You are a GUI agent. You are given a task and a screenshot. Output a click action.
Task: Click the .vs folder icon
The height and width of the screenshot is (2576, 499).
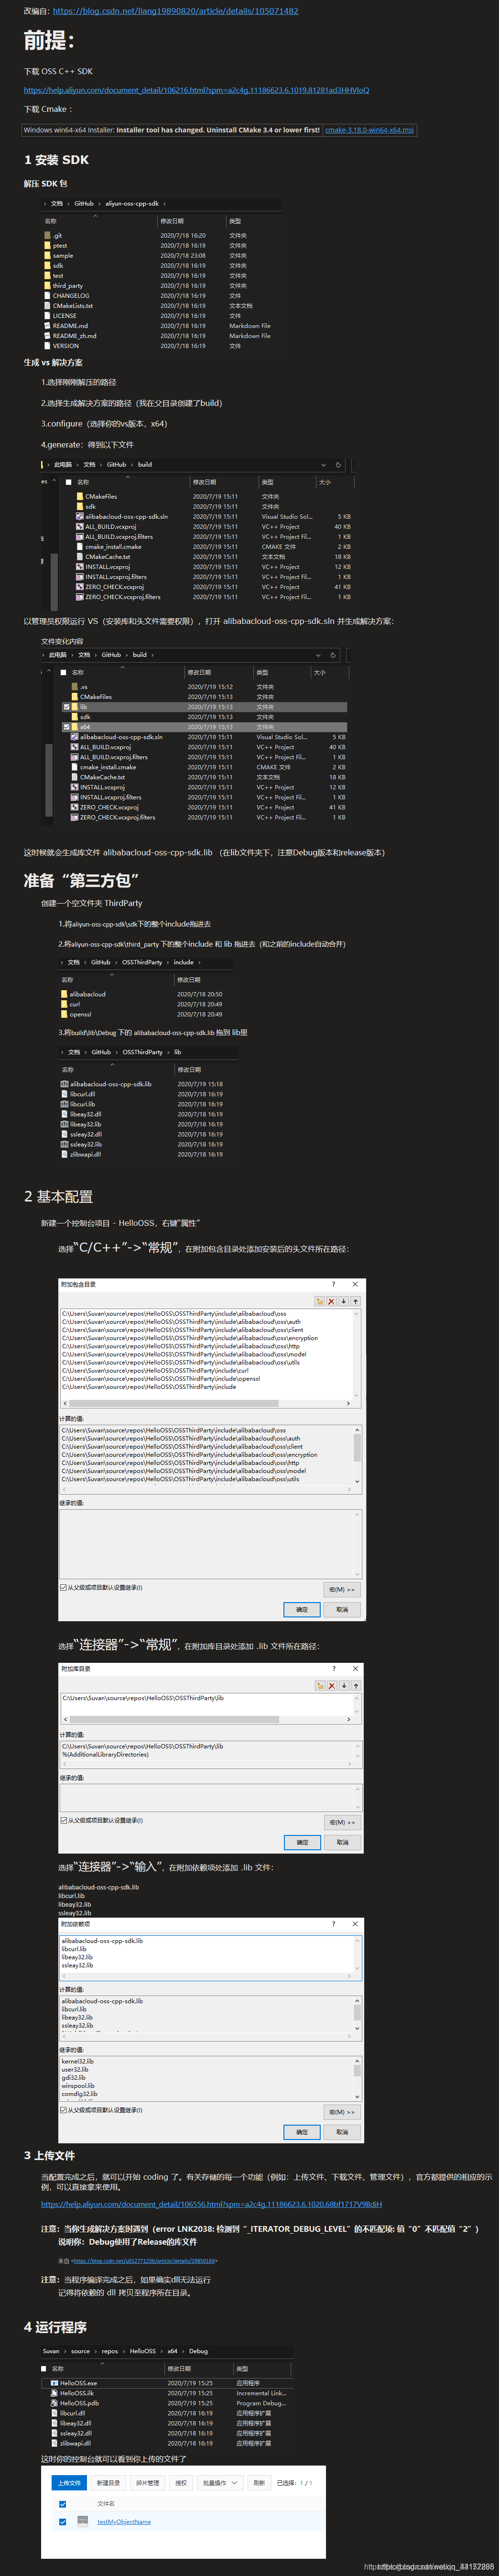[75, 687]
